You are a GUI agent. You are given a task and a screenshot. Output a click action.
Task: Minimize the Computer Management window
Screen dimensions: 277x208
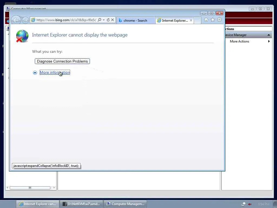pyautogui.click(x=252, y=9)
